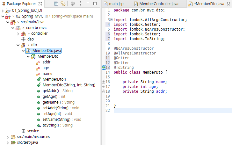Click the addr private field icon
The width and height of the screenshot is (232, 145).
pos(38,63)
